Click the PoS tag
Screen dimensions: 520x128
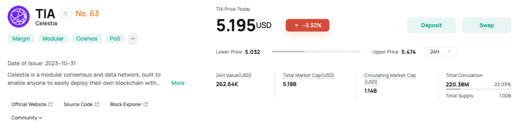click(115, 39)
